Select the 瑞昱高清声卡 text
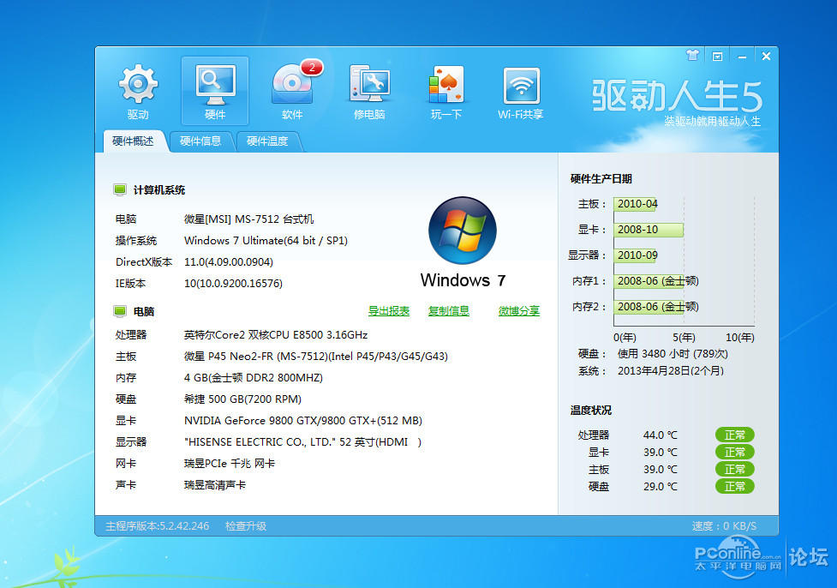 pyautogui.click(x=215, y=484)
